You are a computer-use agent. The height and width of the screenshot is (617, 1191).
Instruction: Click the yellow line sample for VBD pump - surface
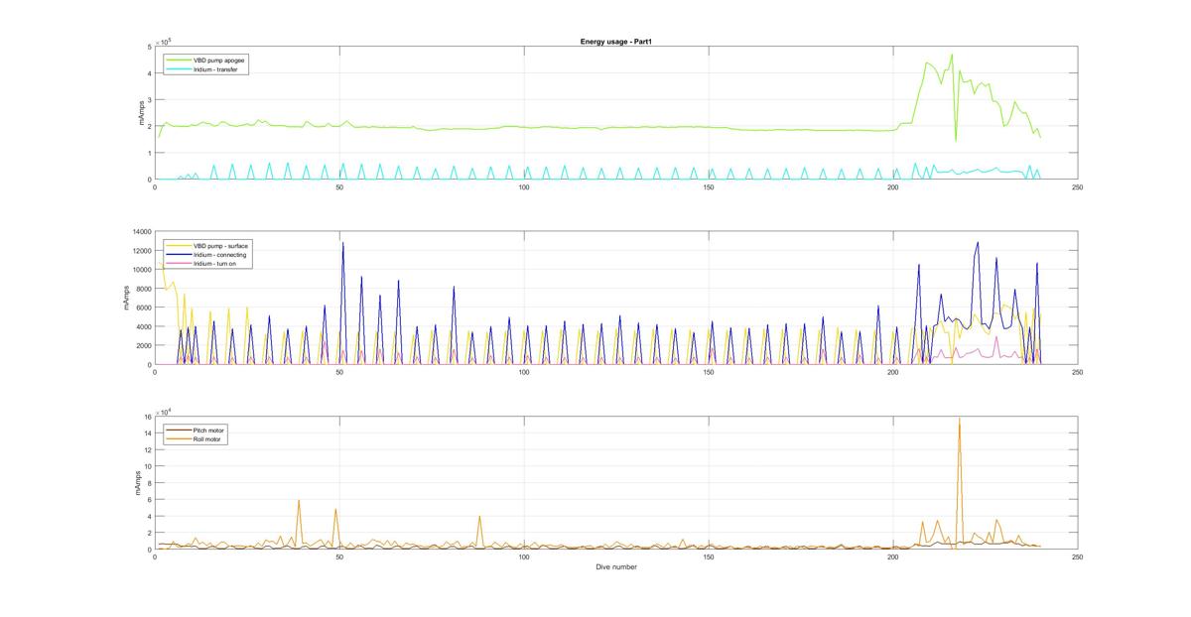pyautogui.click(x=178, y=245)
